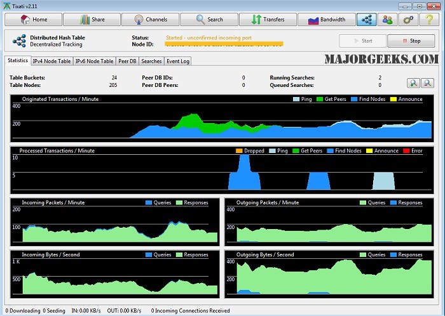
Task: Switch to the IPv4 Node Table tab
Action: point(53,61)
